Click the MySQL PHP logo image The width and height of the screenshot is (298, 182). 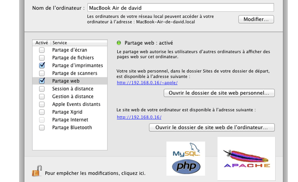(186, 158)
